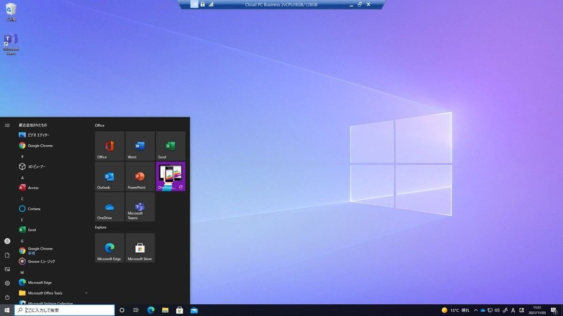
Task: Open Settings gear in Start sidebar
Action: [7, 283]
